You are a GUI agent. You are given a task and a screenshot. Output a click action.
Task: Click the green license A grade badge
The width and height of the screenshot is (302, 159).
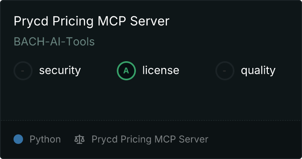[126, 71]
